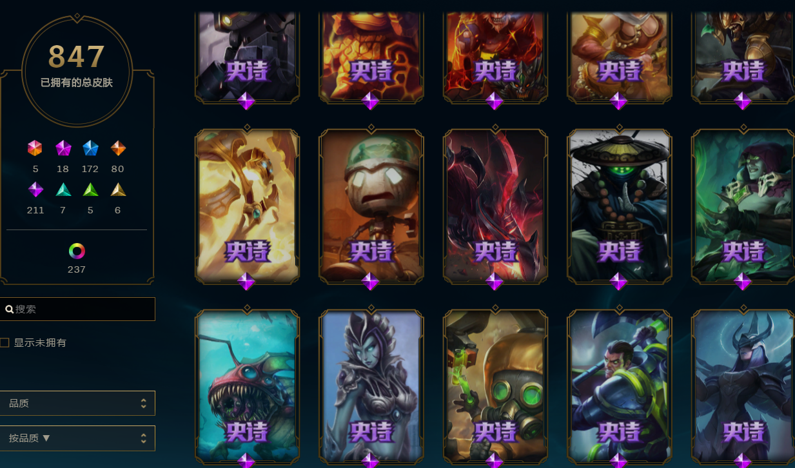Open the 品质 filter dropdown
Image resolution: width=795 pixels, height=468 pixels.
[x=77, y=403]
